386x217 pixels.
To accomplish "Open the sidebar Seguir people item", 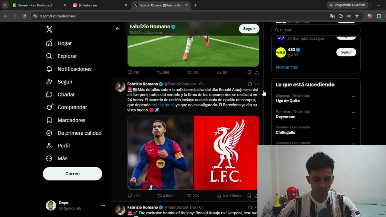I will click(x=59, y=82).
